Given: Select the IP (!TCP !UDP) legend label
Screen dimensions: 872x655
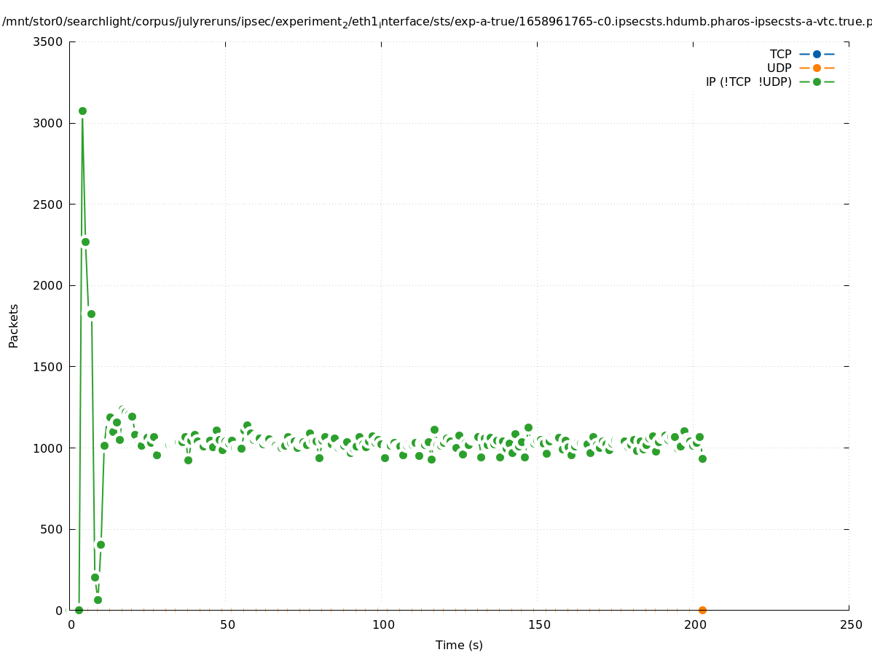Looking at the screenshot, I should [x=748, y=82].
